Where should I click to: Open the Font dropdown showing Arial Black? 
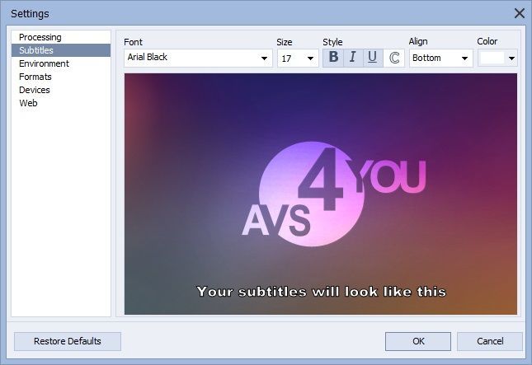[x=198, y=58]
